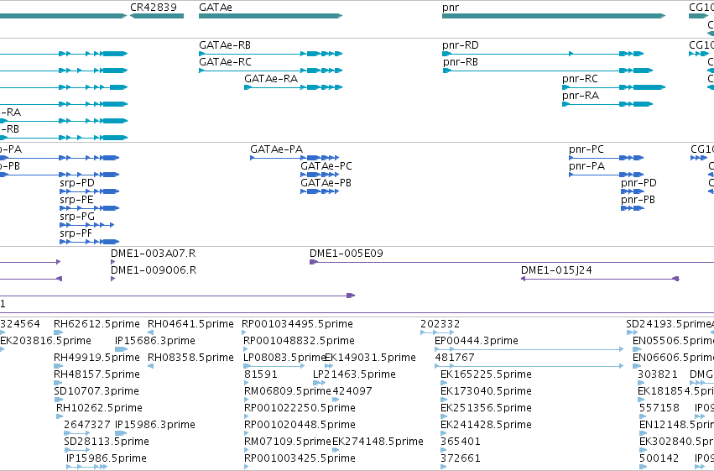The height and width of the screenshot is (471, 714).
Task: Click the pnr-RD transcript label
Action: (x=461, y=45)
